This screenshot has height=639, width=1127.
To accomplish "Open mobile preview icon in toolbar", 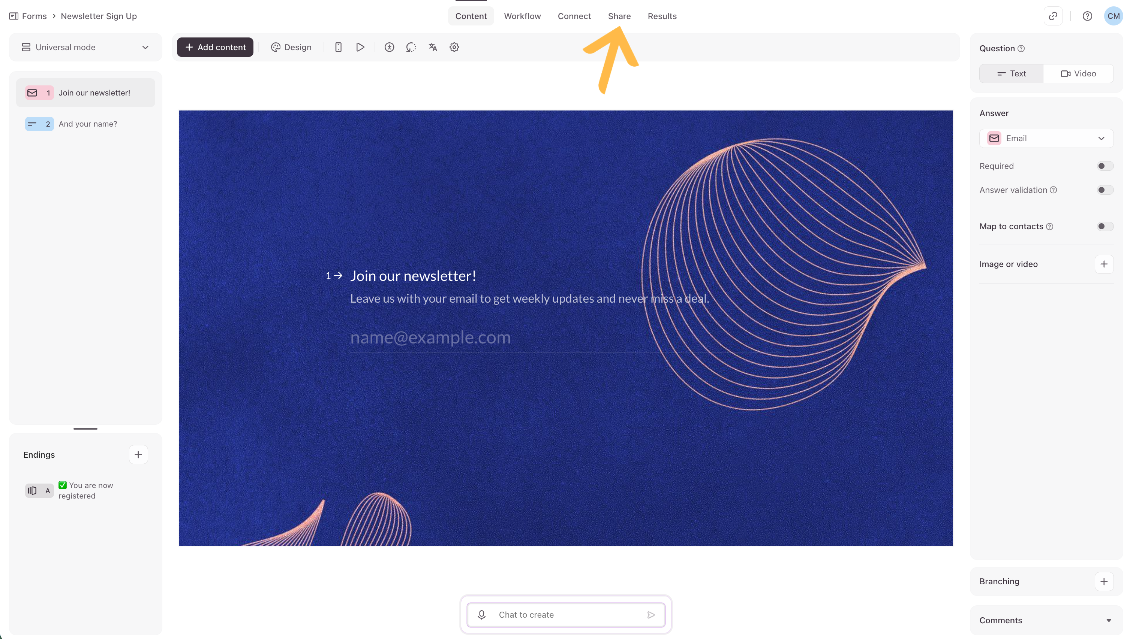I will [x=338, y=48].
